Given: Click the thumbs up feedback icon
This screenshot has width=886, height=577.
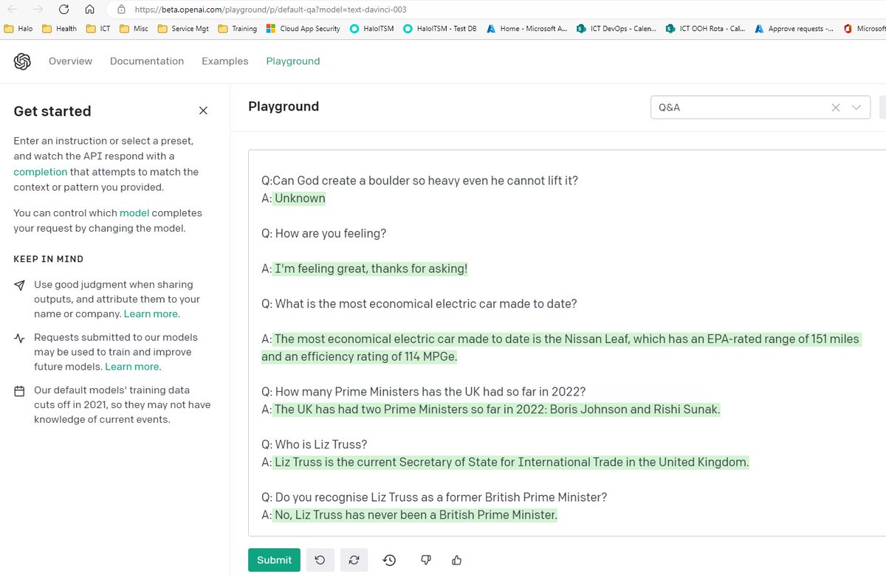Looking at the screenshot, I should point(456,560).
